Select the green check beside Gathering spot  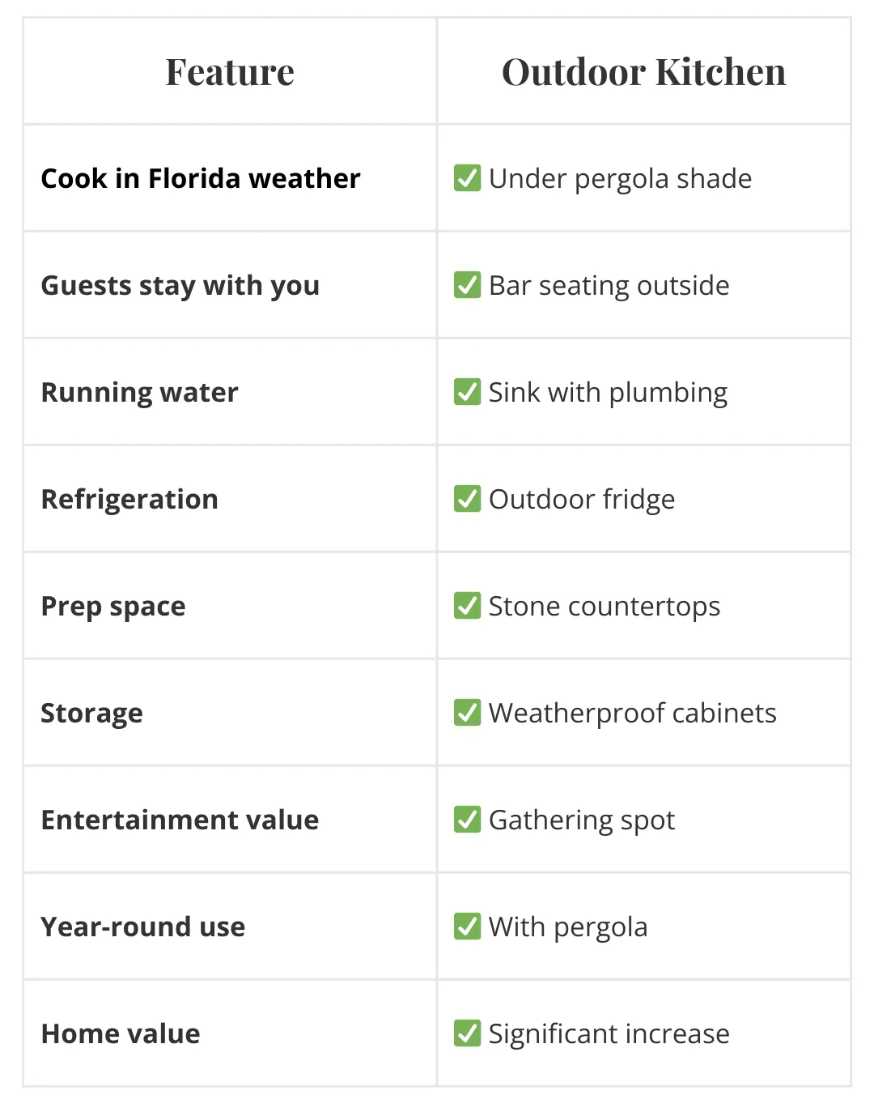click(467, 819)
